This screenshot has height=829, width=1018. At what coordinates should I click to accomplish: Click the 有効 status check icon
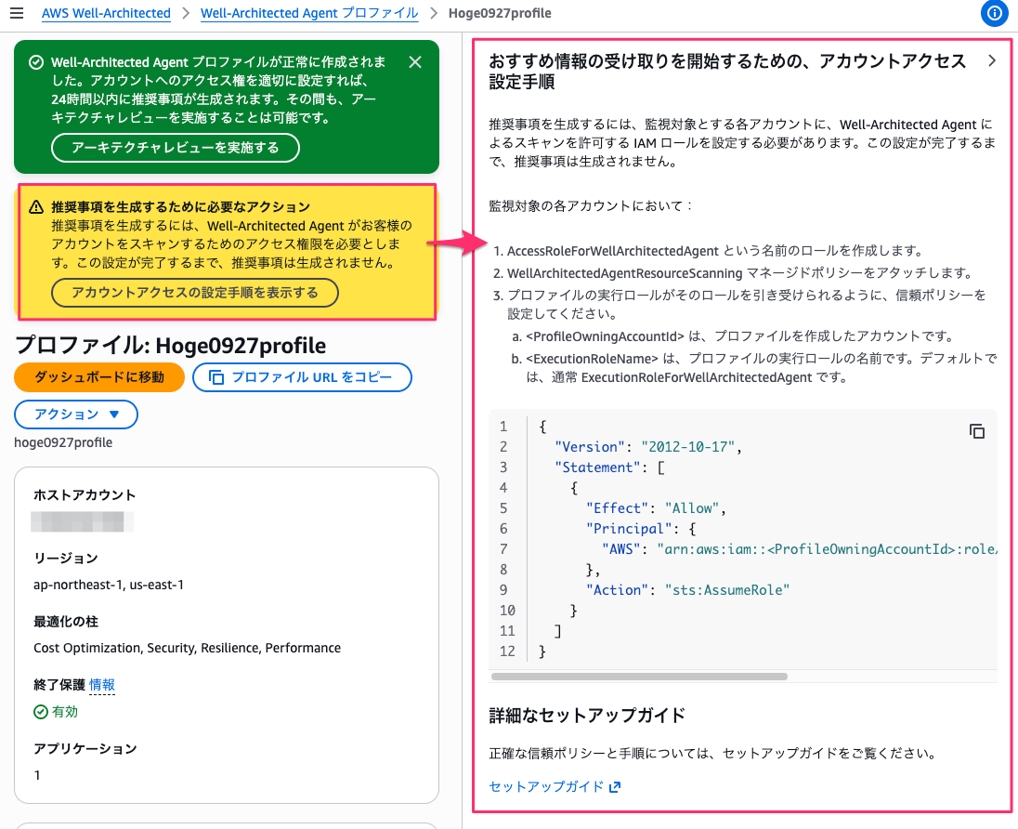(41, 712)
